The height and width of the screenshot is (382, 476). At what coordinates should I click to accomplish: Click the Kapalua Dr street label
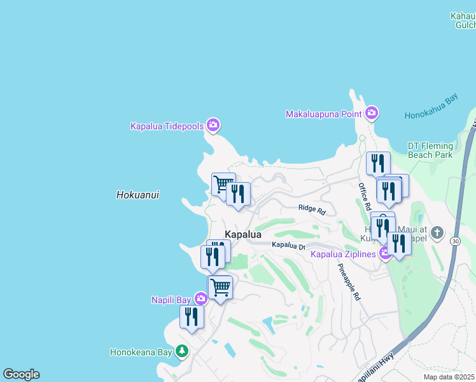(x=288, y=245)
